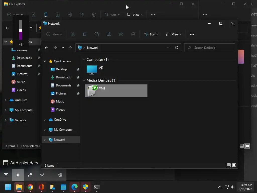Open See more in File Explorer back window
This screenshot has height=193, width=257.
click(153, 15)
